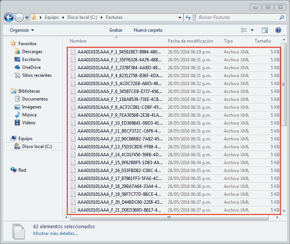Image resolution: width=290 pixels, height=244 pixels.
Task: Open the address bar history dropdown
Action: coord(180,18)
